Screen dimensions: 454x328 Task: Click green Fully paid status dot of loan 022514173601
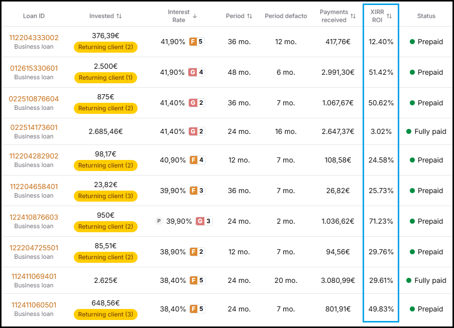tap(409, 131)
